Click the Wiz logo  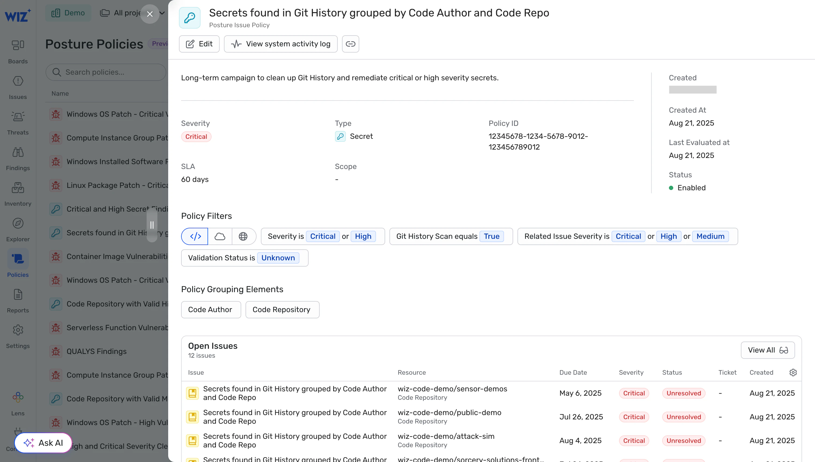click(18, 15)
